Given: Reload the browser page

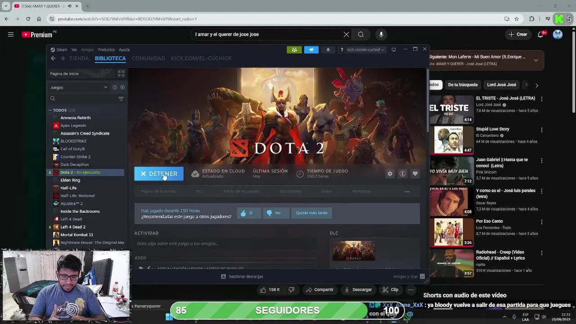Looking at the screenshot, I should tap(28, 19).
